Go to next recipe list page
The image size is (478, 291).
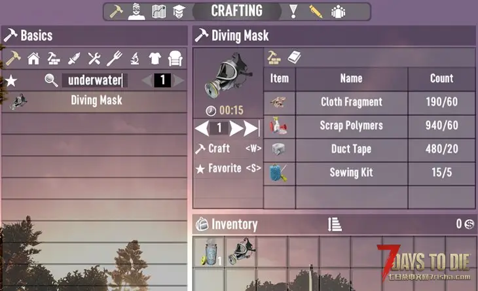click(x=179, y=80)
